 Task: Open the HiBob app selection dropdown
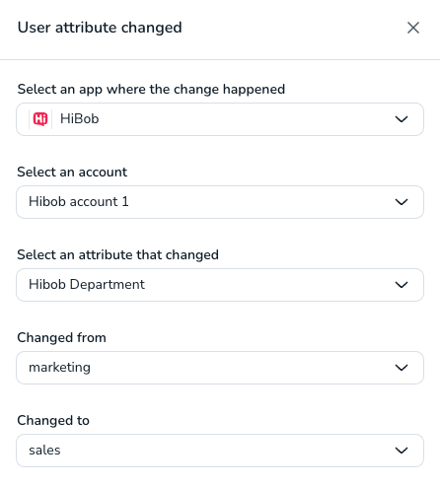point(220,119)
